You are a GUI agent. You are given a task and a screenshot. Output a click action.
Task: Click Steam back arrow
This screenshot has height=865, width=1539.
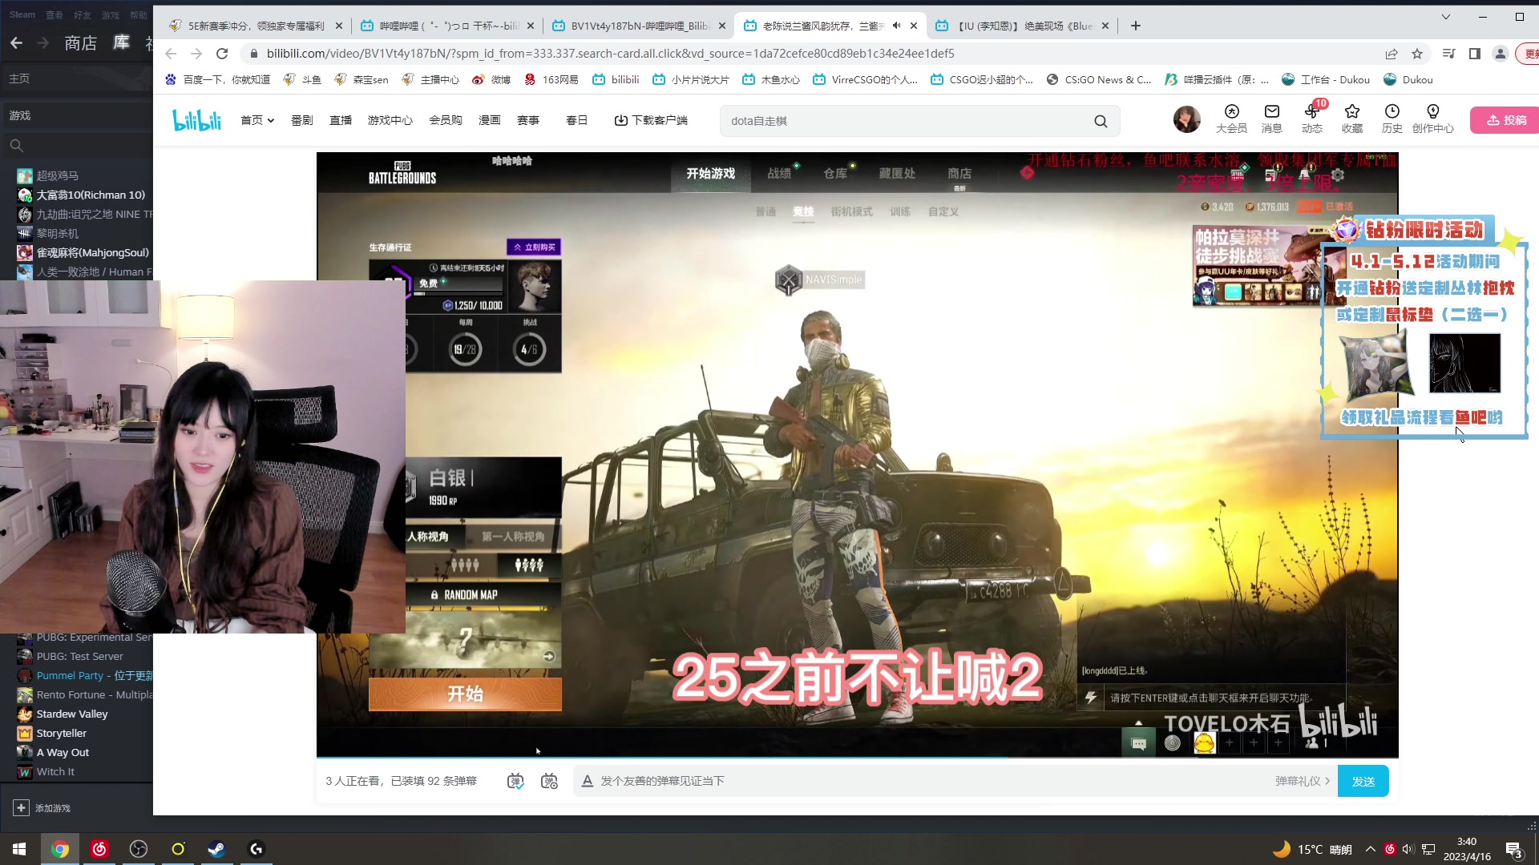coord(16,42)
